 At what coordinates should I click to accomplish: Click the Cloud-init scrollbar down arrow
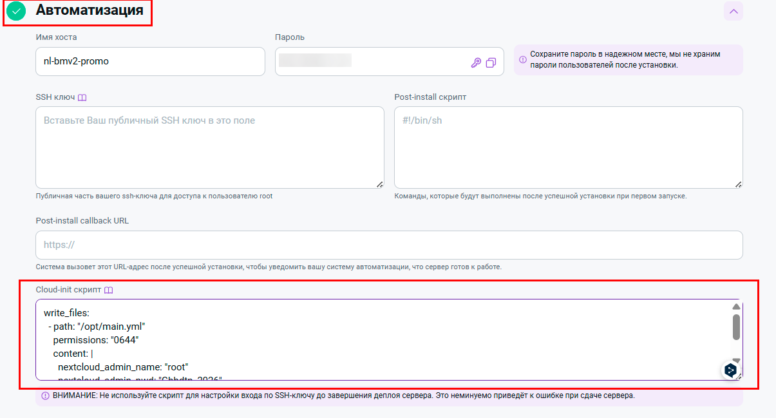point(736,360)
